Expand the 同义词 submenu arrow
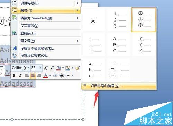The image size is (173, 126). point(78,41)
